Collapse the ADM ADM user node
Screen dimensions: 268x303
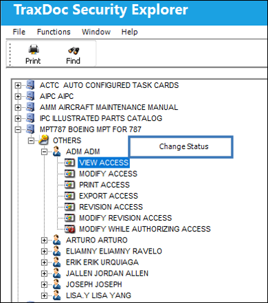[x=45, y=152]
